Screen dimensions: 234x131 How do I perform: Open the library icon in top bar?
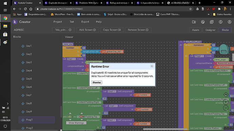tap(212, 22)
